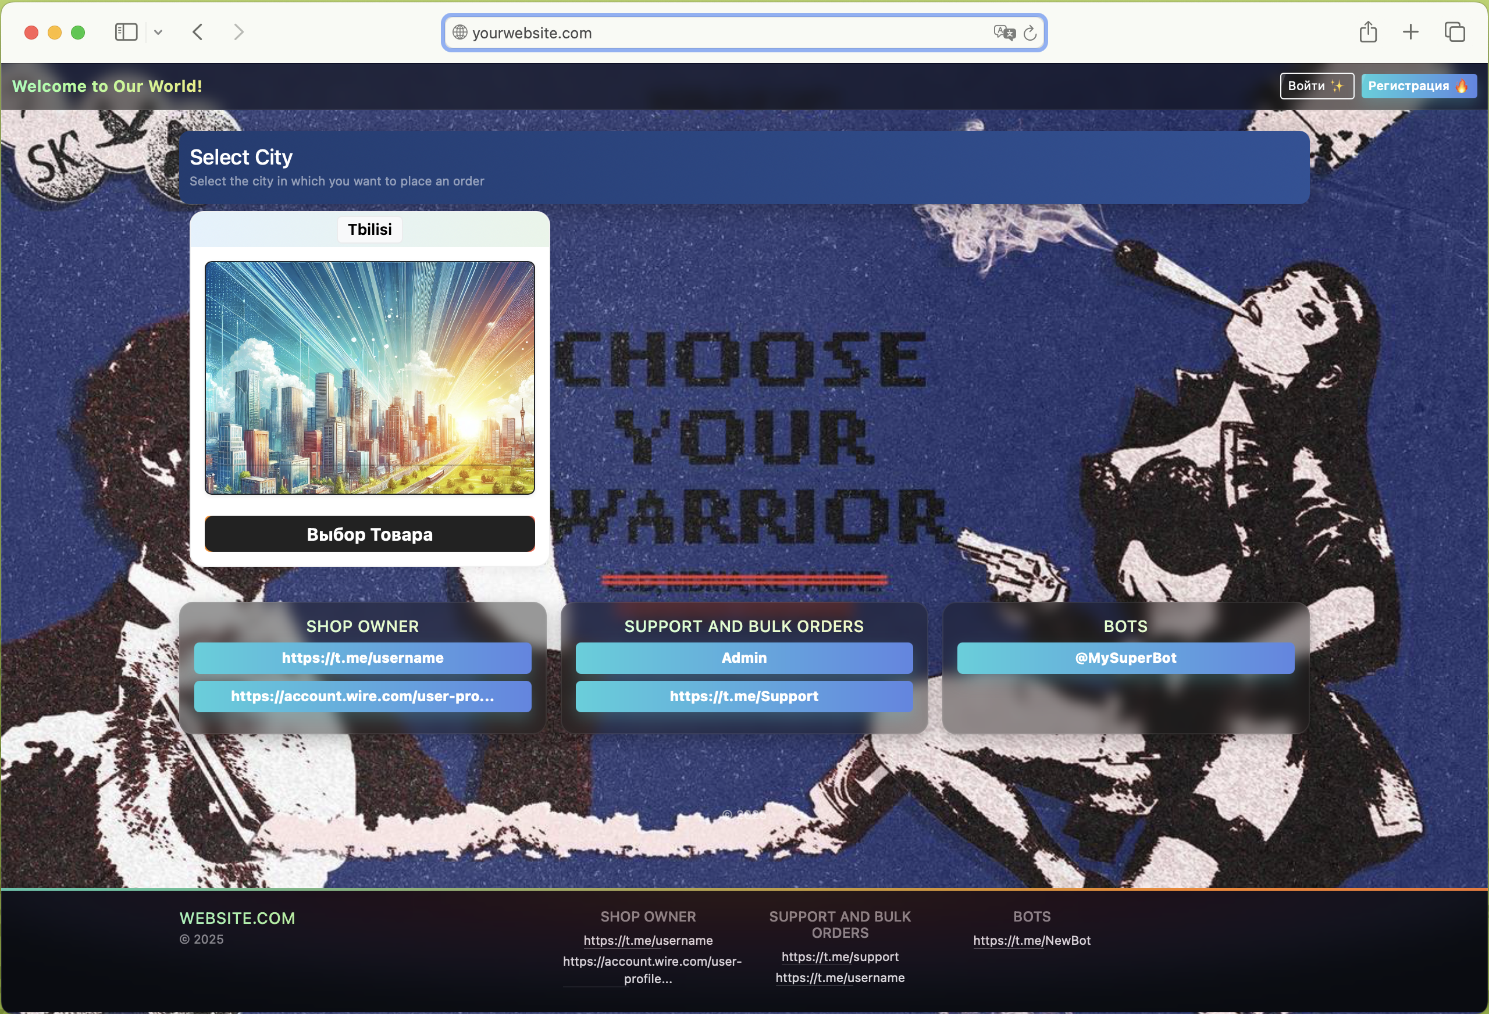Show the tab overview icon
Viewport: 1489px width, 1014px height.
pos(1455,32)
